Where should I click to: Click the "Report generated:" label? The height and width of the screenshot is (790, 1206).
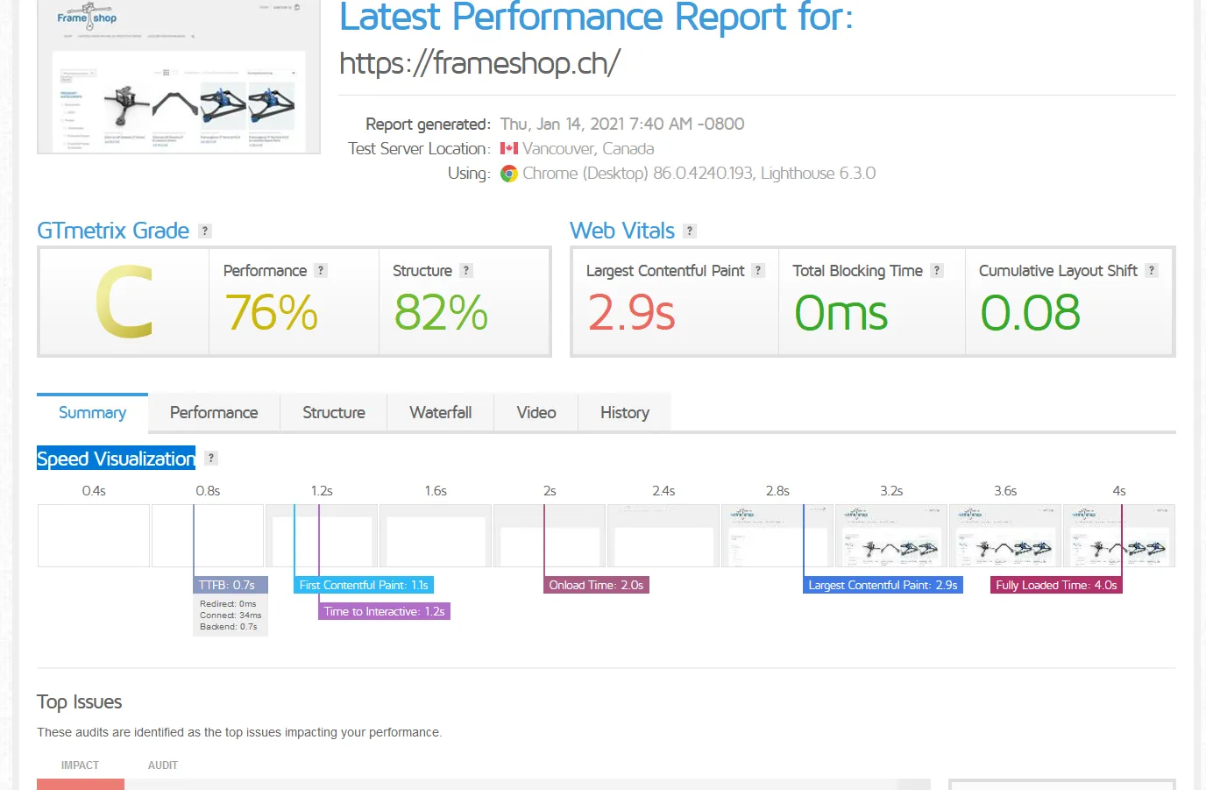428,124
